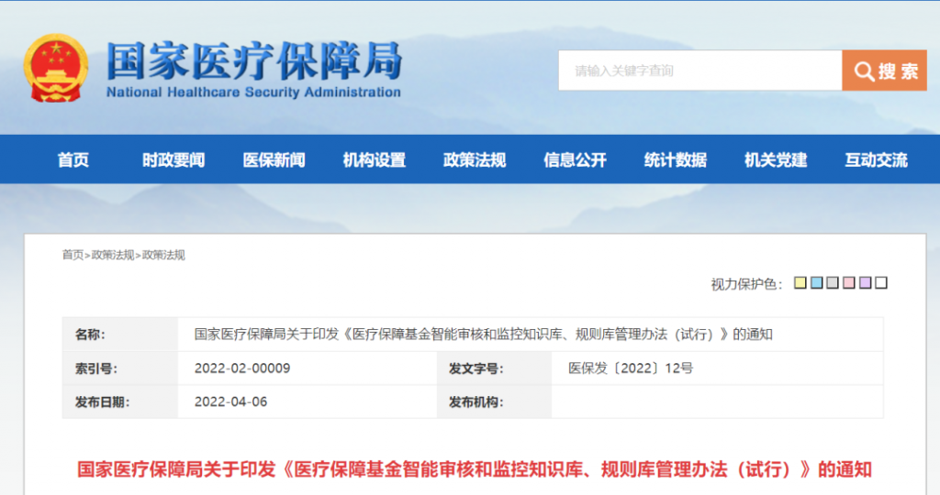
Task: Click the last 政策法规 breadcrumb link
Action: (x=163, y=255)
